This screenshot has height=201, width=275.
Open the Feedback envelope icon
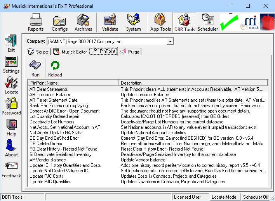pos(11,170)
